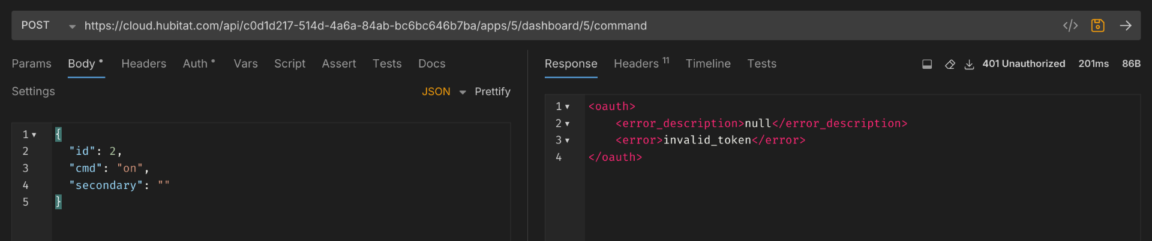Click the request URL input field
The height and width of the screenshot is (241, 1152).
540,26
